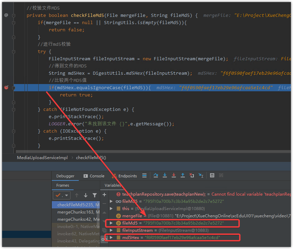Click the Step Over debugger icon
The width and height of the screenshot is (293, 249).
click(x=155, y=175)
